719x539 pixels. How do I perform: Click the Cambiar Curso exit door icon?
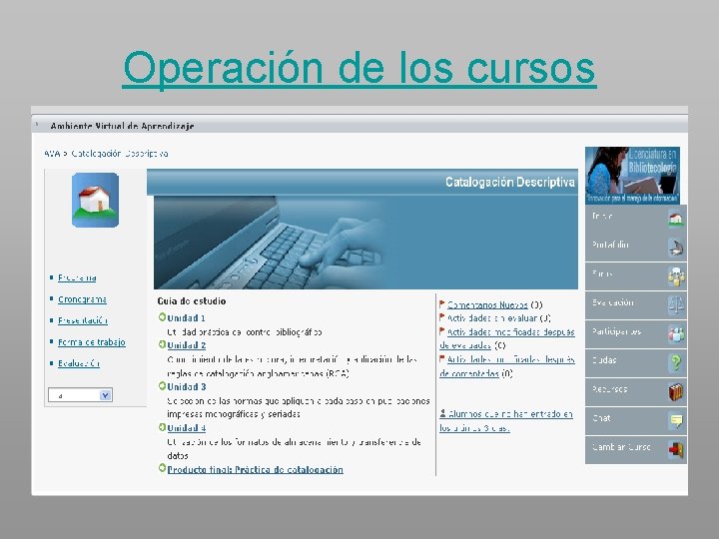point(676,449)
